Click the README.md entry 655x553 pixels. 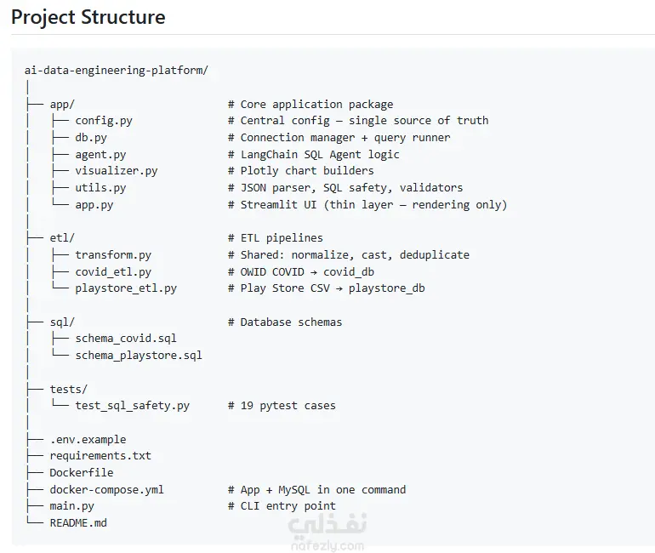(x=78, y=523)
